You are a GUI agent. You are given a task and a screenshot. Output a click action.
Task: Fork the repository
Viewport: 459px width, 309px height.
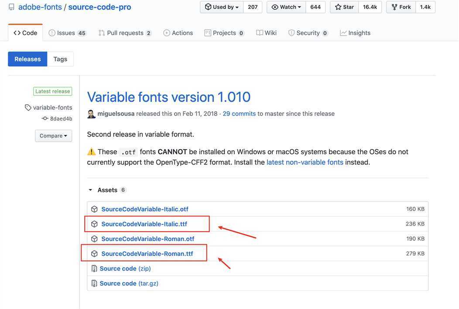pos(401,7)
